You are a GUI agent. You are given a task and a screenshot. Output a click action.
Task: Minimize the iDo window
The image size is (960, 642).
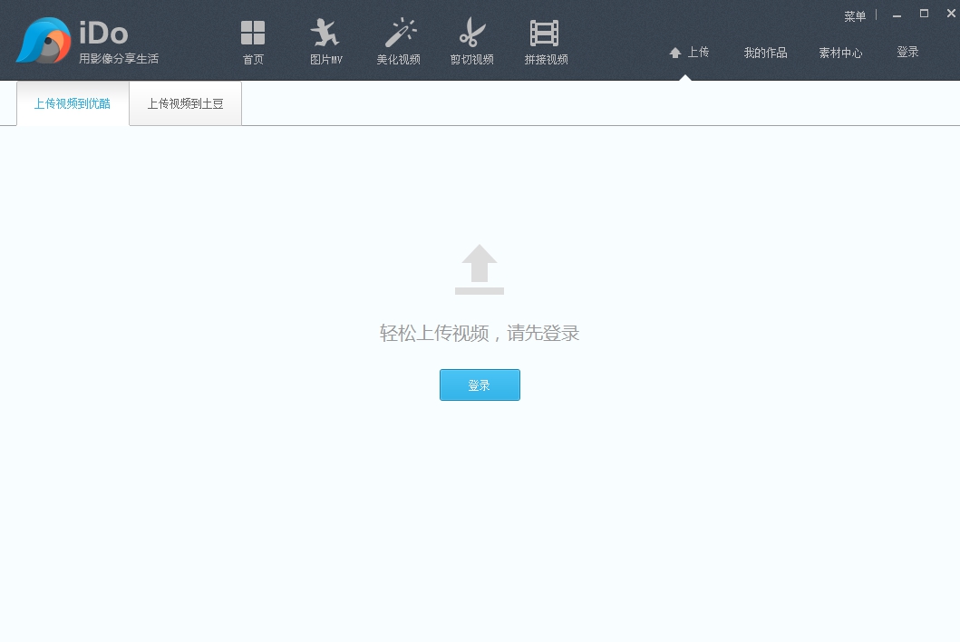click(896, 14)
